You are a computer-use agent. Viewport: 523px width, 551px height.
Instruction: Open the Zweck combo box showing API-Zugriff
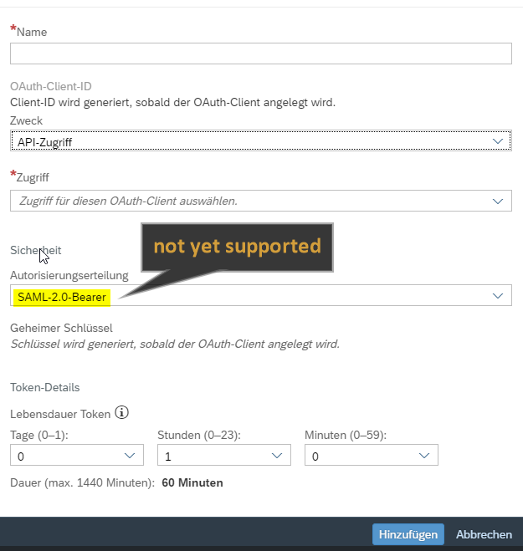pyautogui.click(x=251, y=142)
